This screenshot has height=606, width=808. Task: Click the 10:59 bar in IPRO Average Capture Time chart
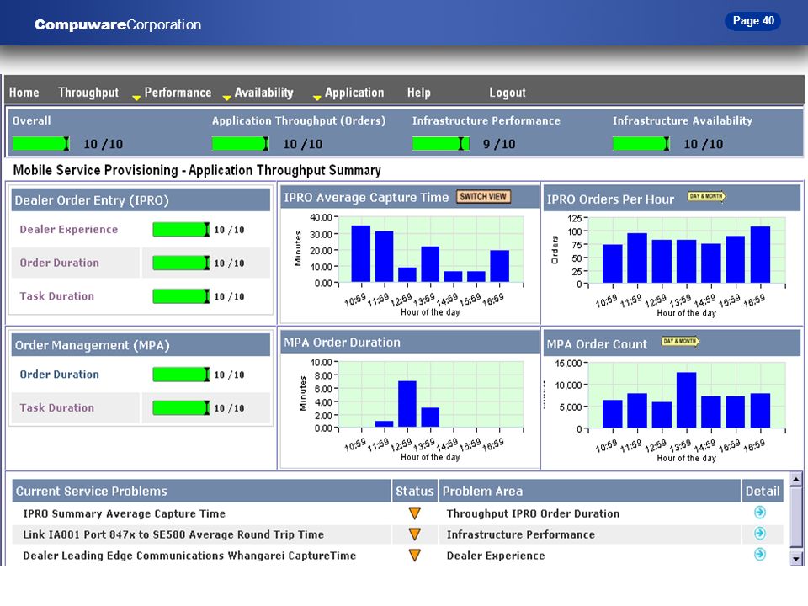(x=361, y=253)
